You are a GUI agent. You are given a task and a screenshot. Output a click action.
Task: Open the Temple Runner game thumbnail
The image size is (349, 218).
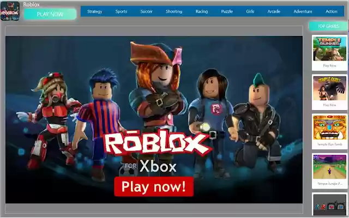coord(329,49)
